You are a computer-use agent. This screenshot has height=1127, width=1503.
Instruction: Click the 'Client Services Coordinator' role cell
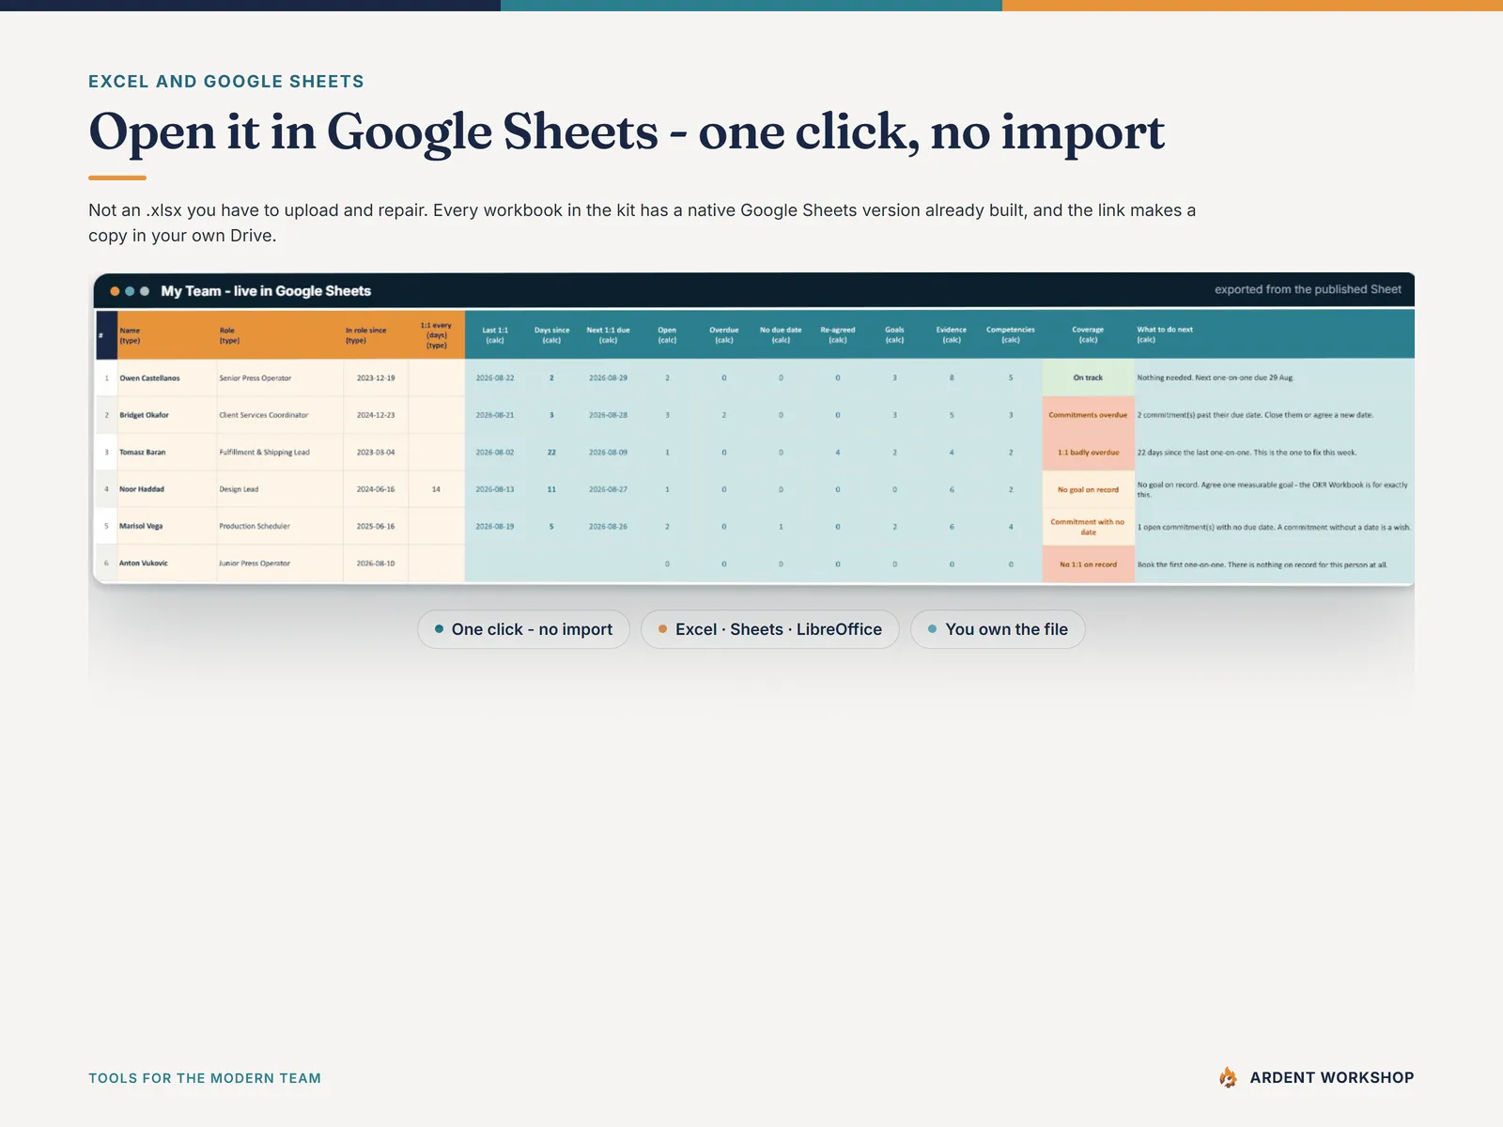tap(279, 415)
